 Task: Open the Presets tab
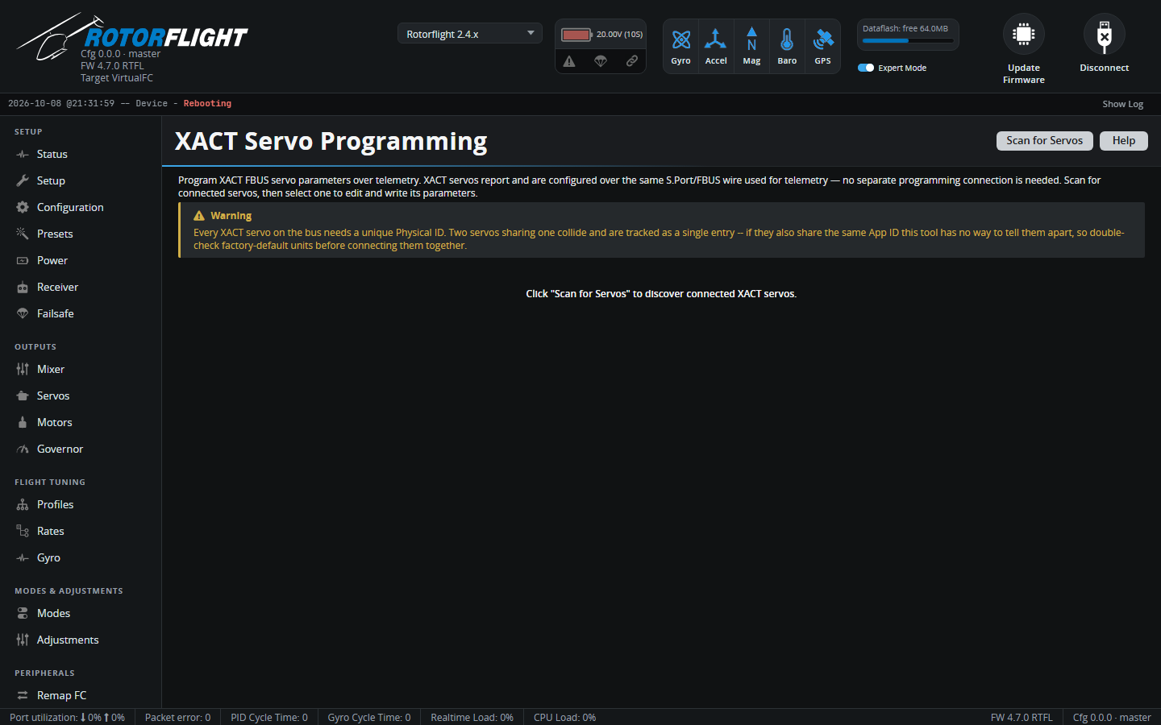[81, 234]
